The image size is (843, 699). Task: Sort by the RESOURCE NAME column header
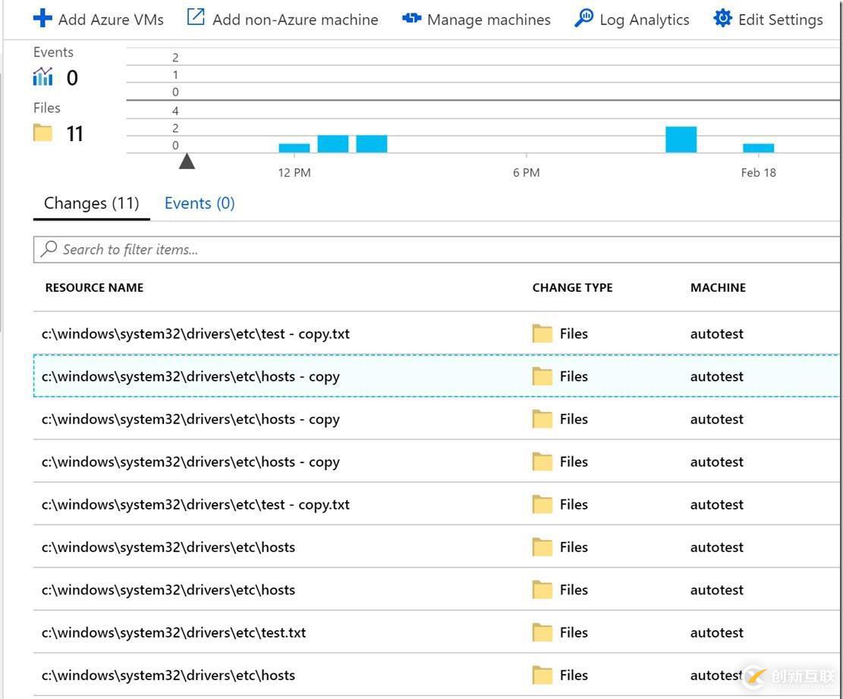[94, 287]
